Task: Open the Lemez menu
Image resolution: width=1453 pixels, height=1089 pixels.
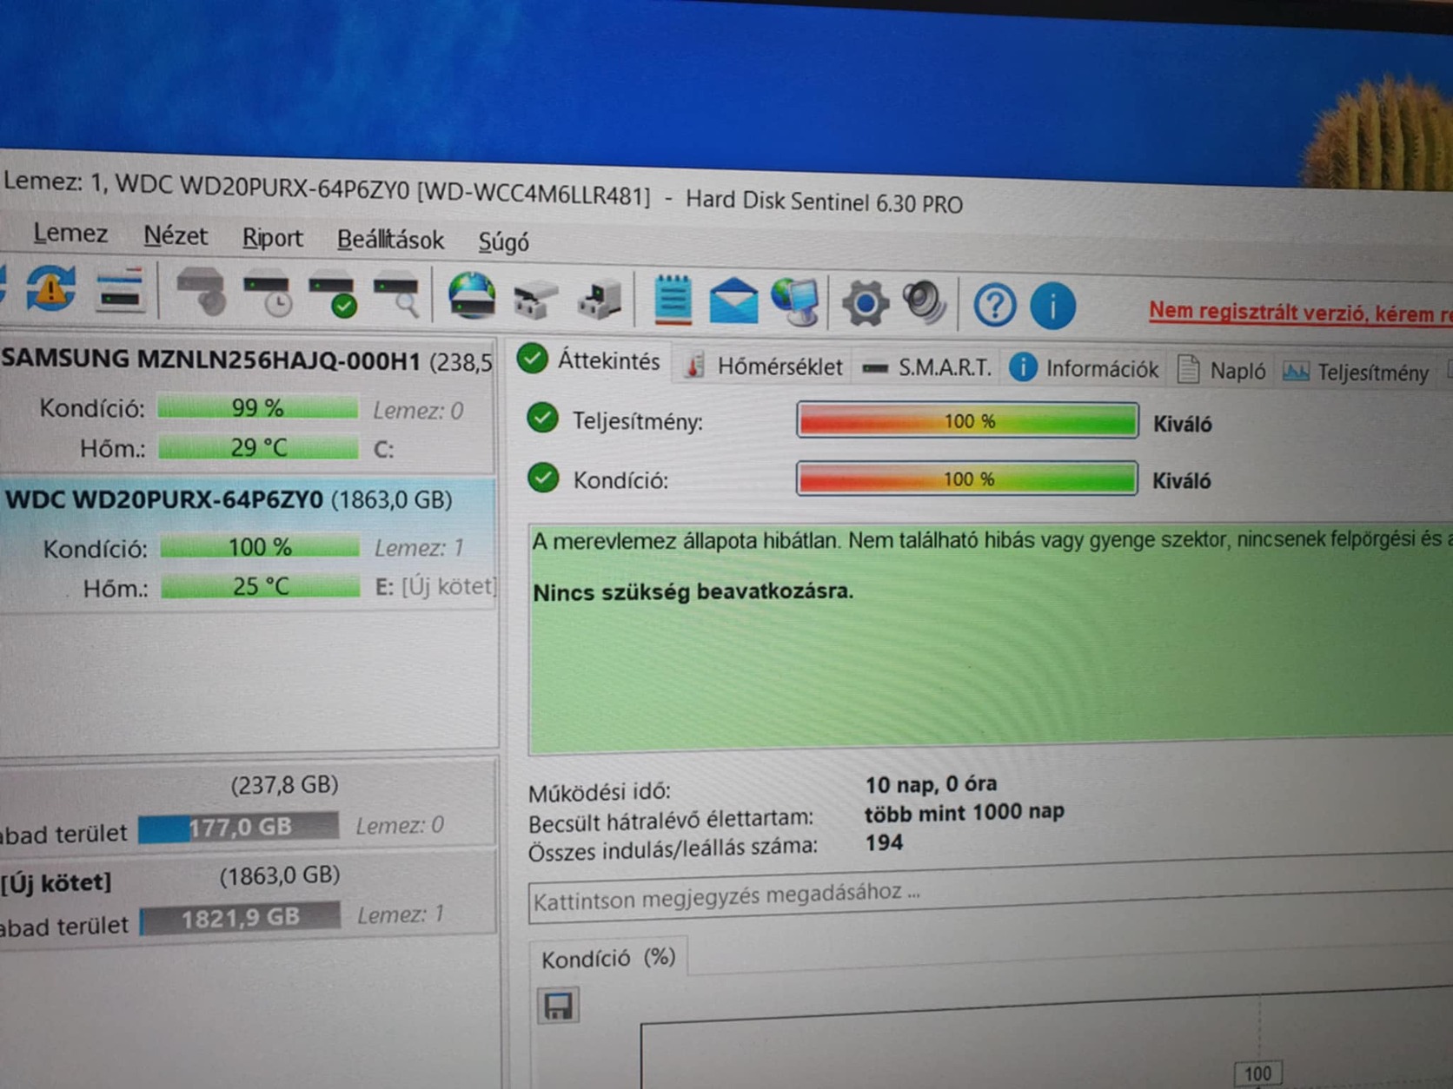Action: click(70, 233)
